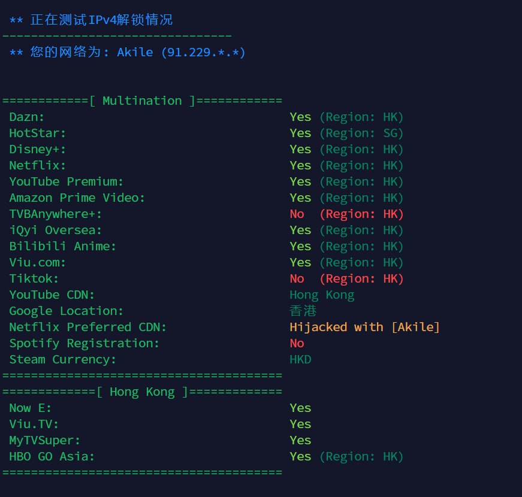Click the Disney+ label

pyautogui.click(x=37, y=149)
